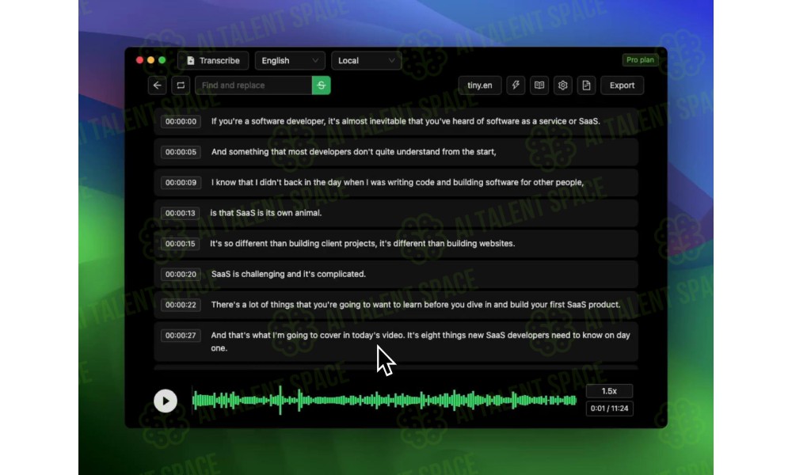
Task: Select line "It's so different than building client"
Action: [363, 243]
